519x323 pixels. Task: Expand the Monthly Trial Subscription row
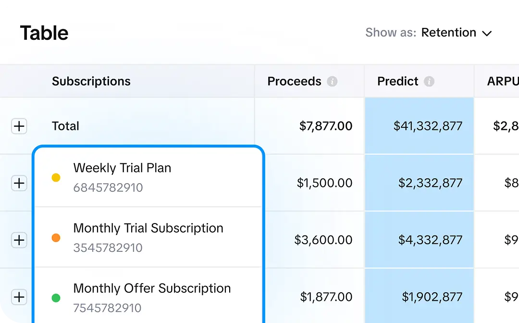pos(19,240)
